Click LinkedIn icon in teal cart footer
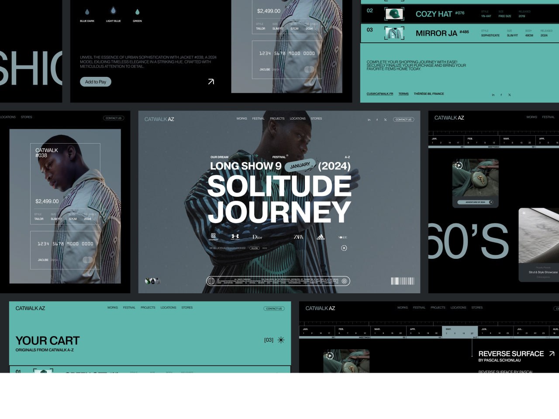559x419 pixels. point(493,95)
